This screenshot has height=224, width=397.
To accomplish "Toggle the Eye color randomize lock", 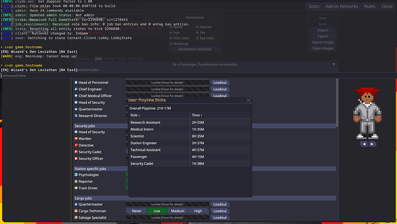I will click(197, 38).
